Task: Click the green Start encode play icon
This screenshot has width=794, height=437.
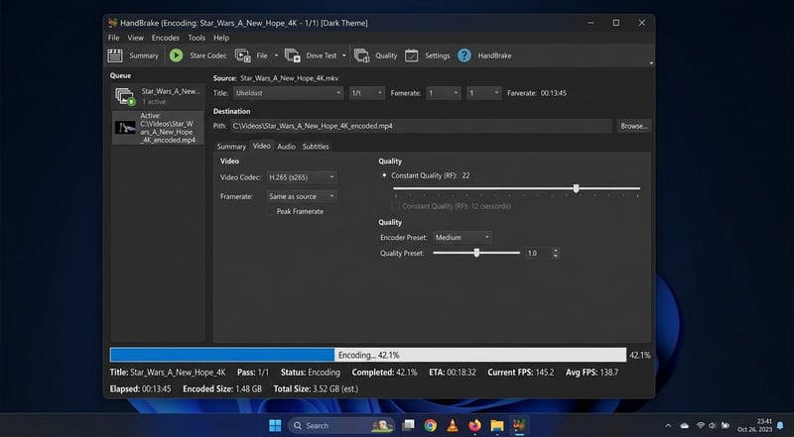Action: [x=177, y=55]
